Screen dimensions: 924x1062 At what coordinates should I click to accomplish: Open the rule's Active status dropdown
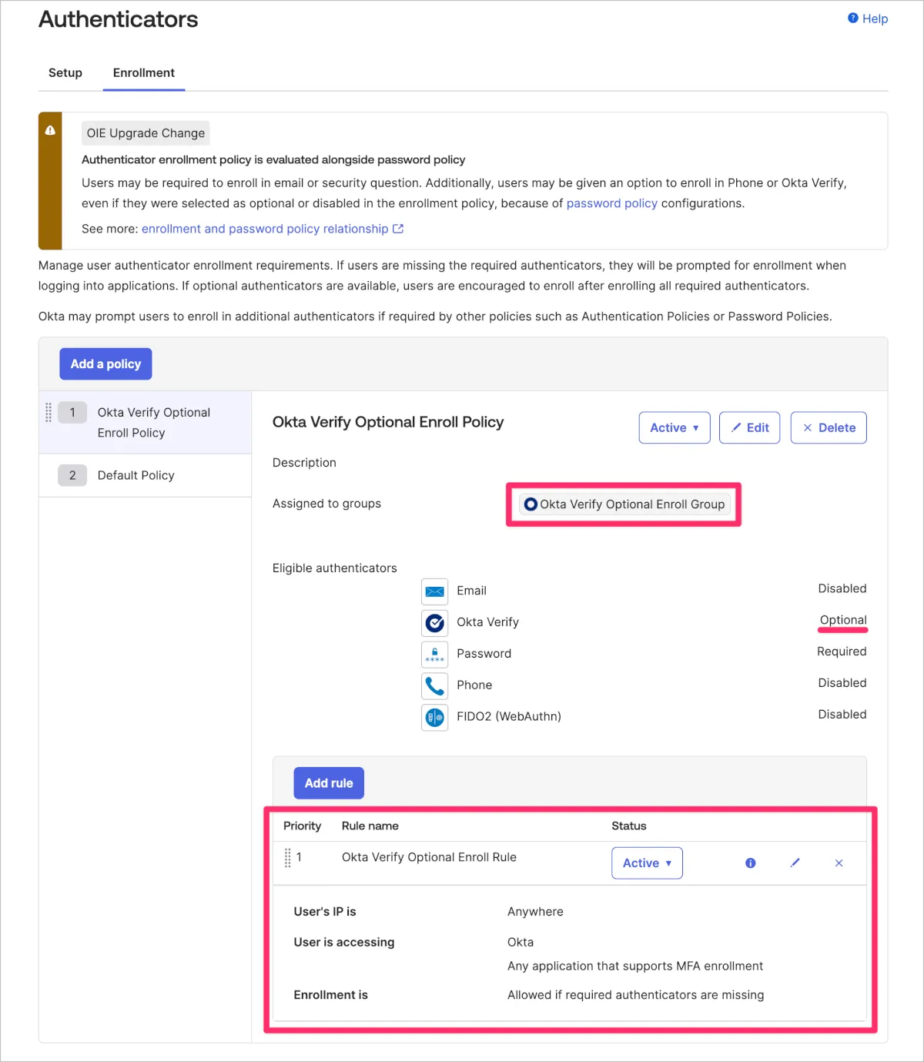pyautogui.click(x=647, y=863)
